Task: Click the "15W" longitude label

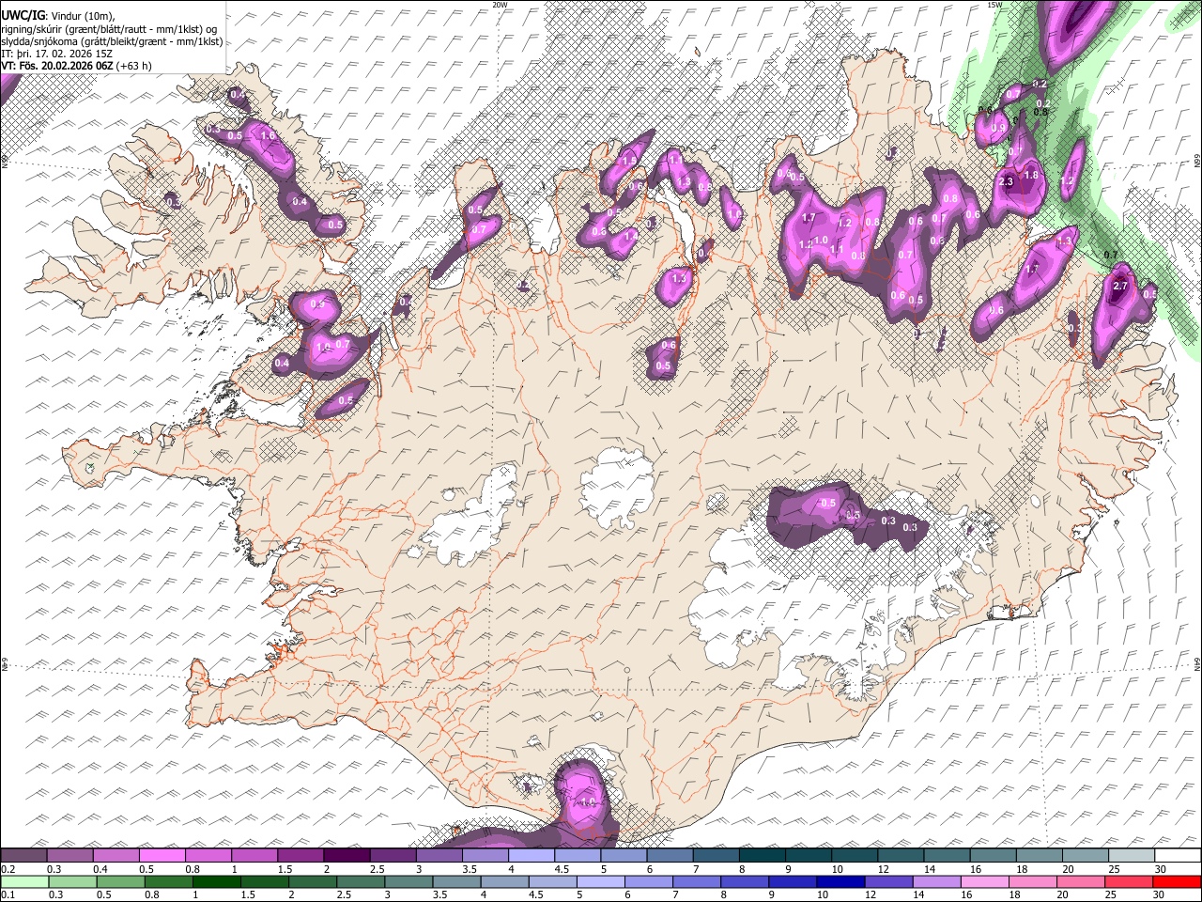Action: pos(994,5)
